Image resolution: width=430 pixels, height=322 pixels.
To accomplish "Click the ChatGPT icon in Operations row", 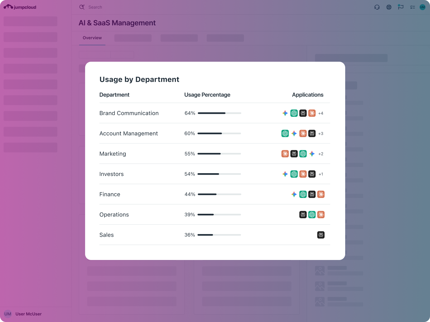I will [312, 215].
